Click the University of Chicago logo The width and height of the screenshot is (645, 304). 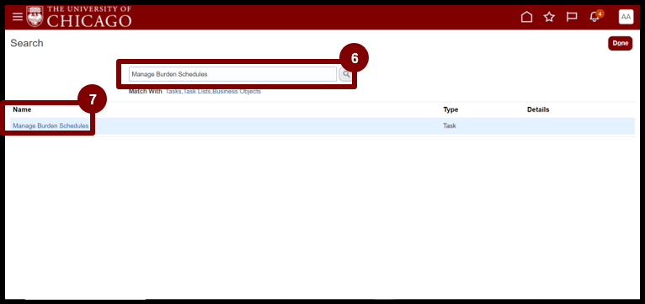tap(79, 17)
